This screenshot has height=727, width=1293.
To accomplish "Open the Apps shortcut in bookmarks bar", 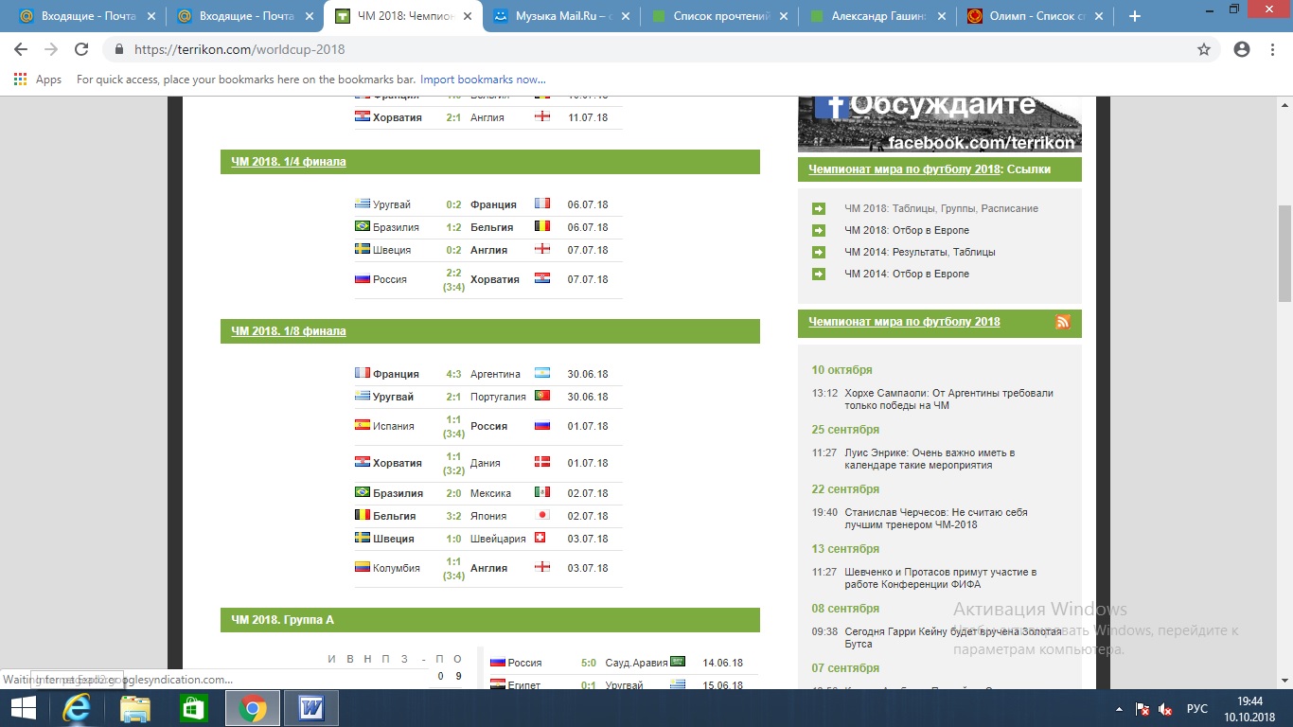I will (x=38, y=80).
